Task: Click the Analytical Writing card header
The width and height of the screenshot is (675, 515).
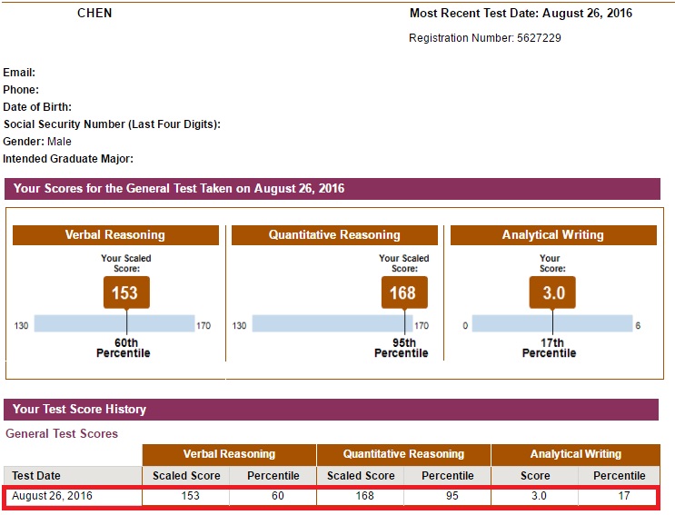Action: pos(553,235)
